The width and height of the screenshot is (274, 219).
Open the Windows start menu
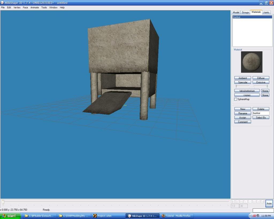pyautogui.click(x=10, y=216)
